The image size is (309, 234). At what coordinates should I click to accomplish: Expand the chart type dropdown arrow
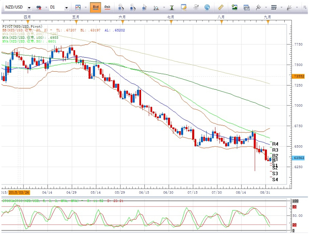click(86, 7)
